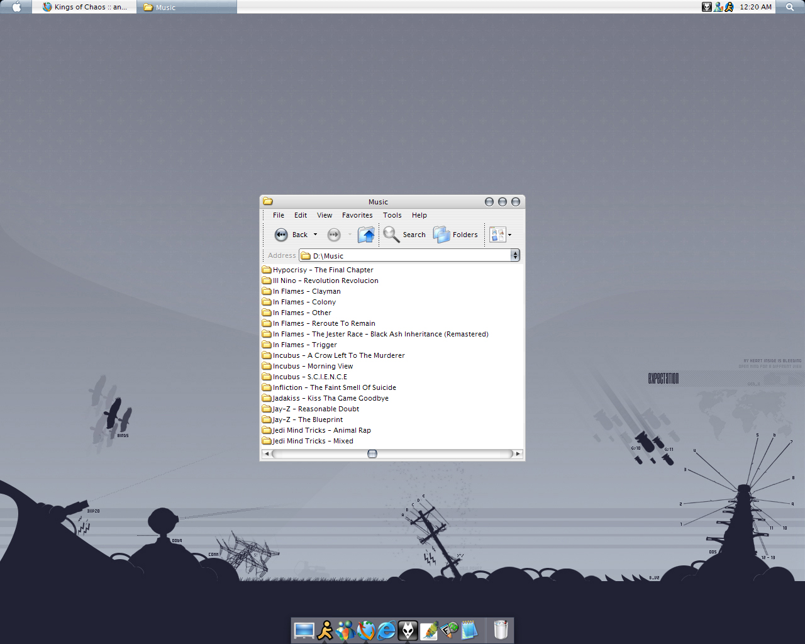Screen dimensions: 805x644
Task: Click the horizontal scrollbar thumb
Action: (x=372, y=453)
